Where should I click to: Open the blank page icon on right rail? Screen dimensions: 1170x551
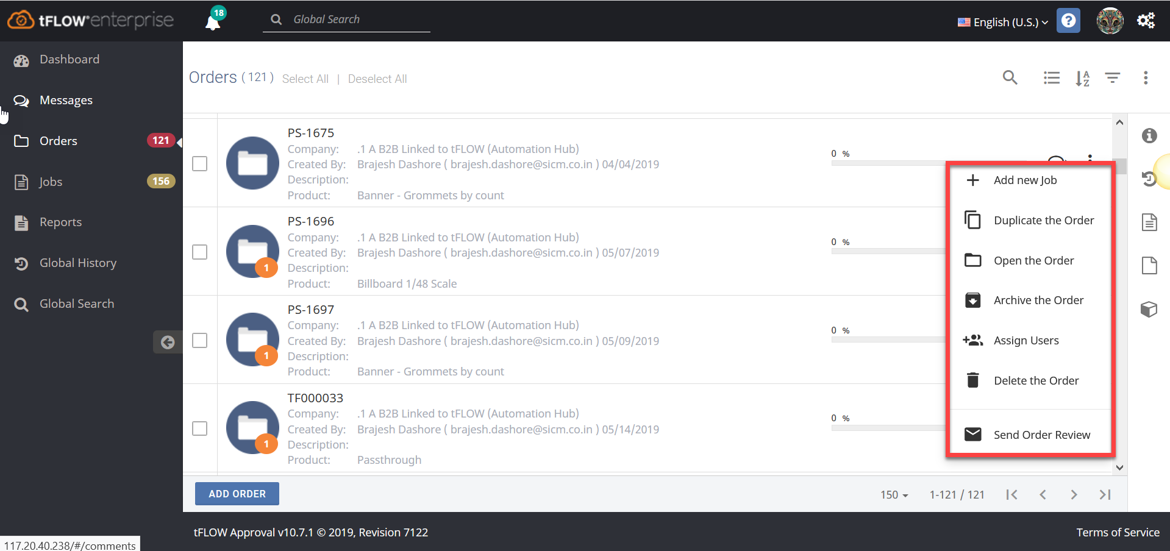coord(1149,266)
